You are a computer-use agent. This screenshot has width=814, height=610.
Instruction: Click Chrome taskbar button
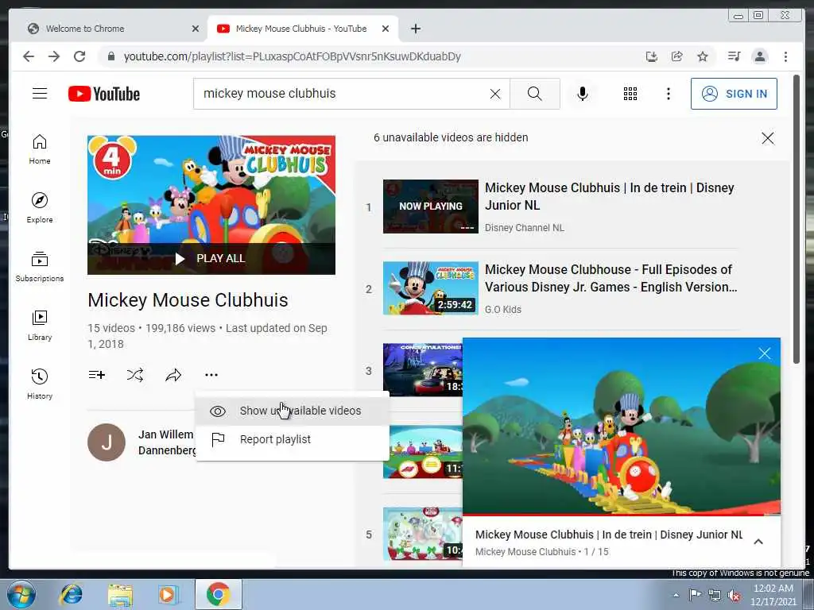point(219,594)
